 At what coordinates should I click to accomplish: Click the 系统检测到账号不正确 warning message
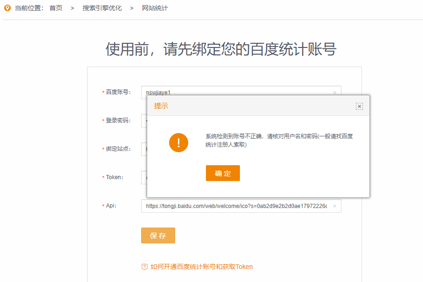(x=279, y=141)
